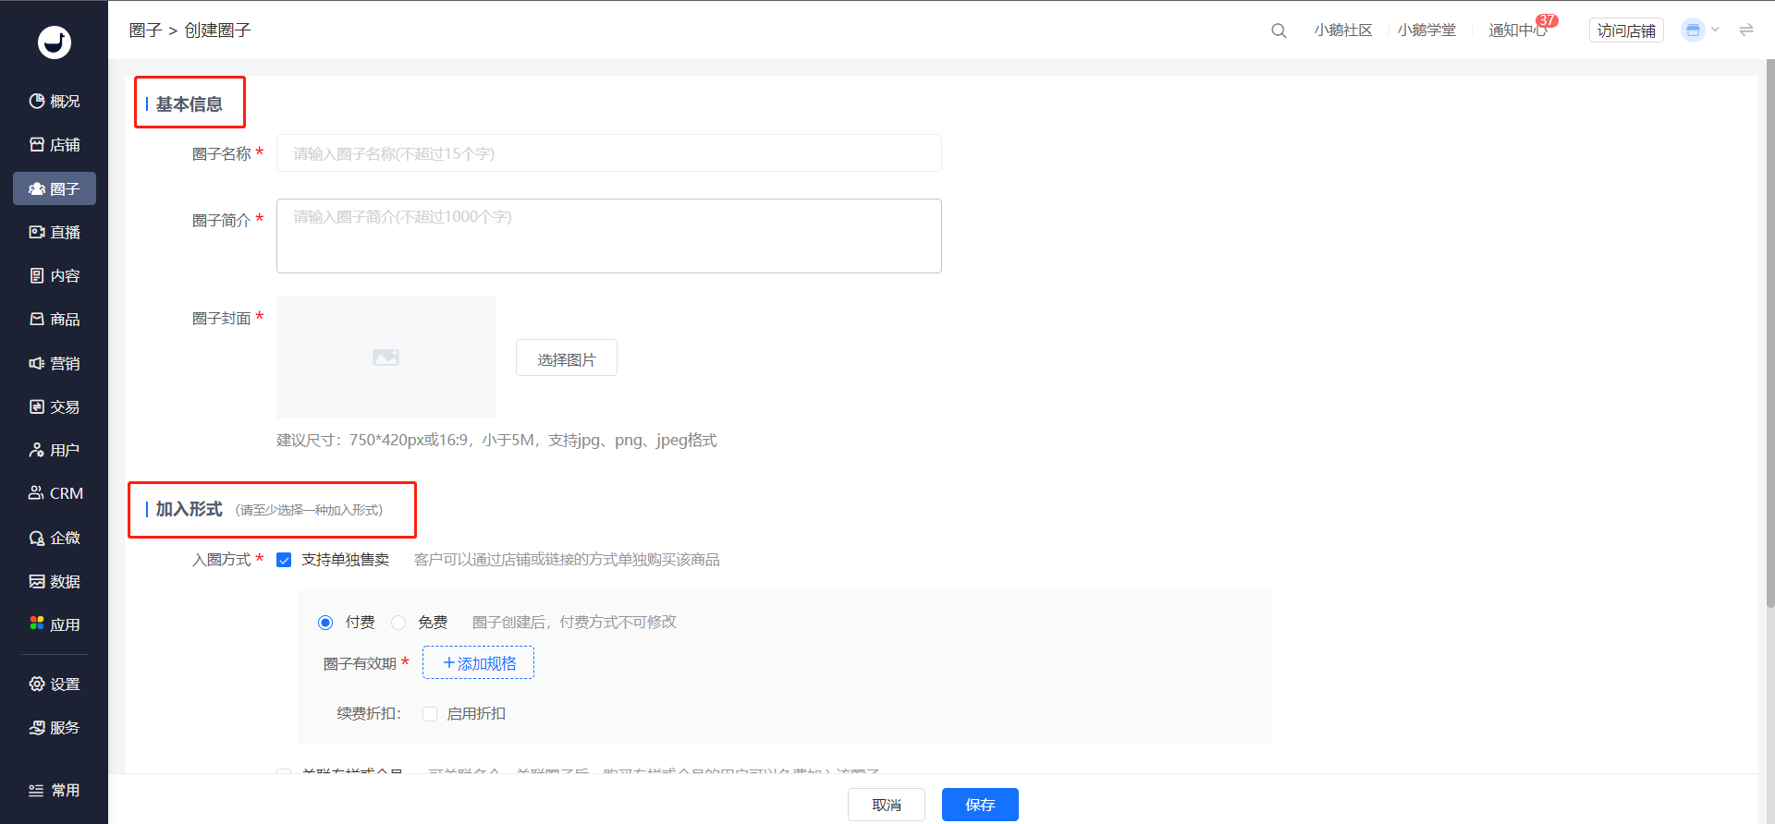Screen dimensions: 1775x824
Task: Click the 保存 button
Action: [980, 805]
